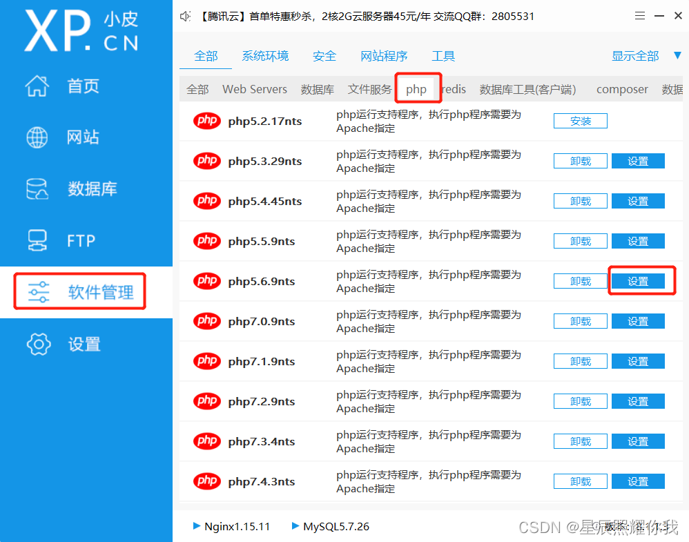
Task: Open 设置 for php7.4.3nts
Action: point(638,481)
